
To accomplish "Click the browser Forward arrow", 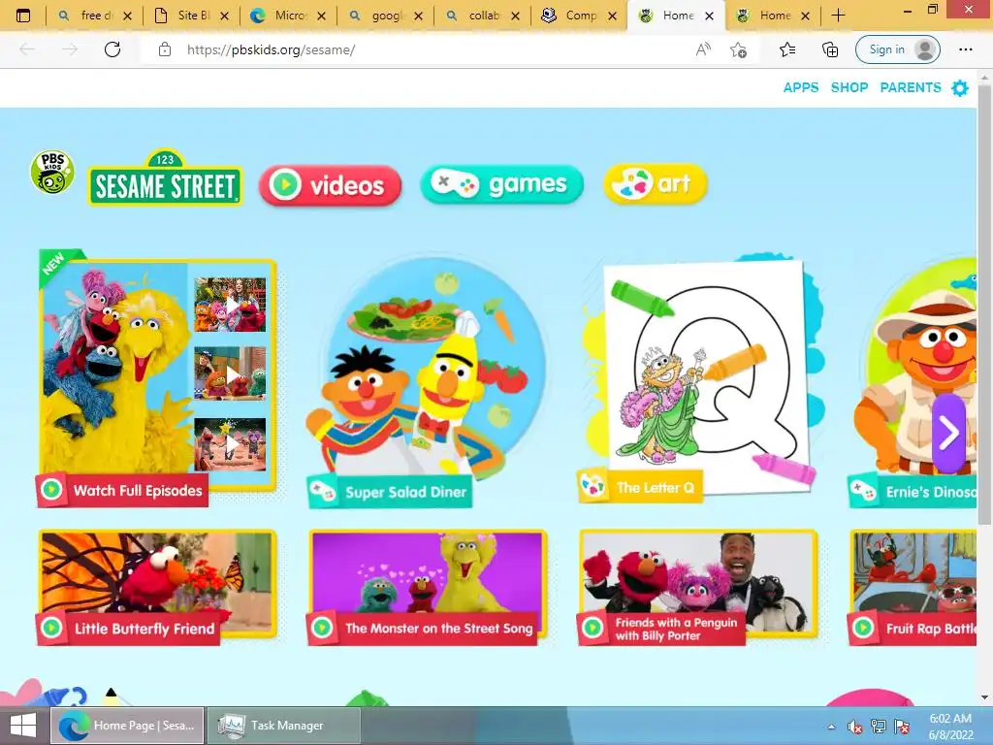I will [x=70, y=49].
